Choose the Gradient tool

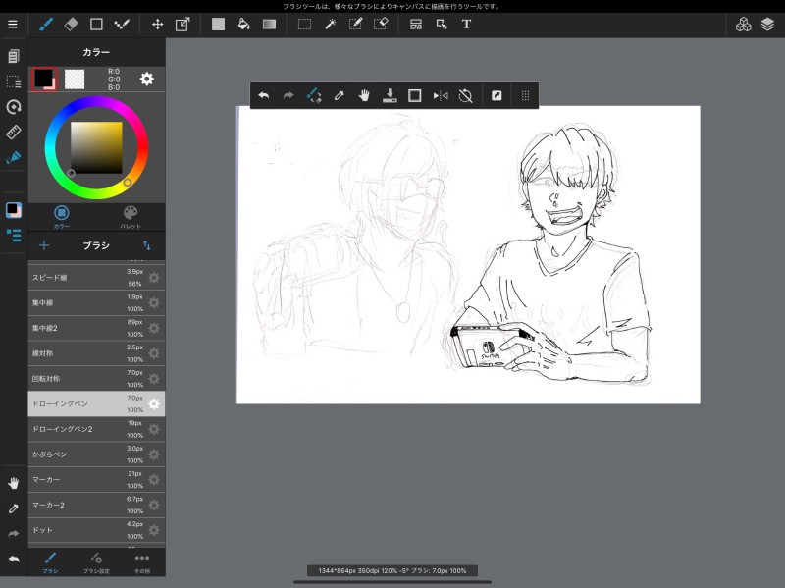[x=269, y=24]
